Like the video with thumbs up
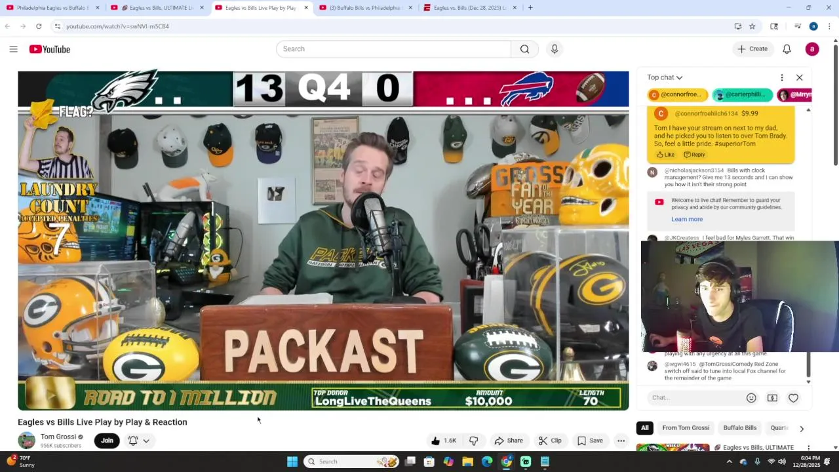Image resolution: width=839 pixels, height=472 pixels. coord(444,441)
